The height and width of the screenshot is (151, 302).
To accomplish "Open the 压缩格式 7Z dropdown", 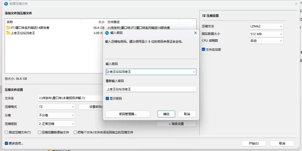I will (x=56, y=107).
